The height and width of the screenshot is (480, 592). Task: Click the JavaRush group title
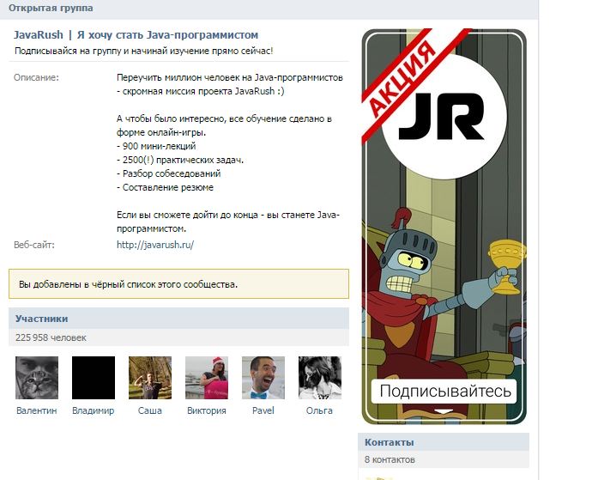(136, 34)
